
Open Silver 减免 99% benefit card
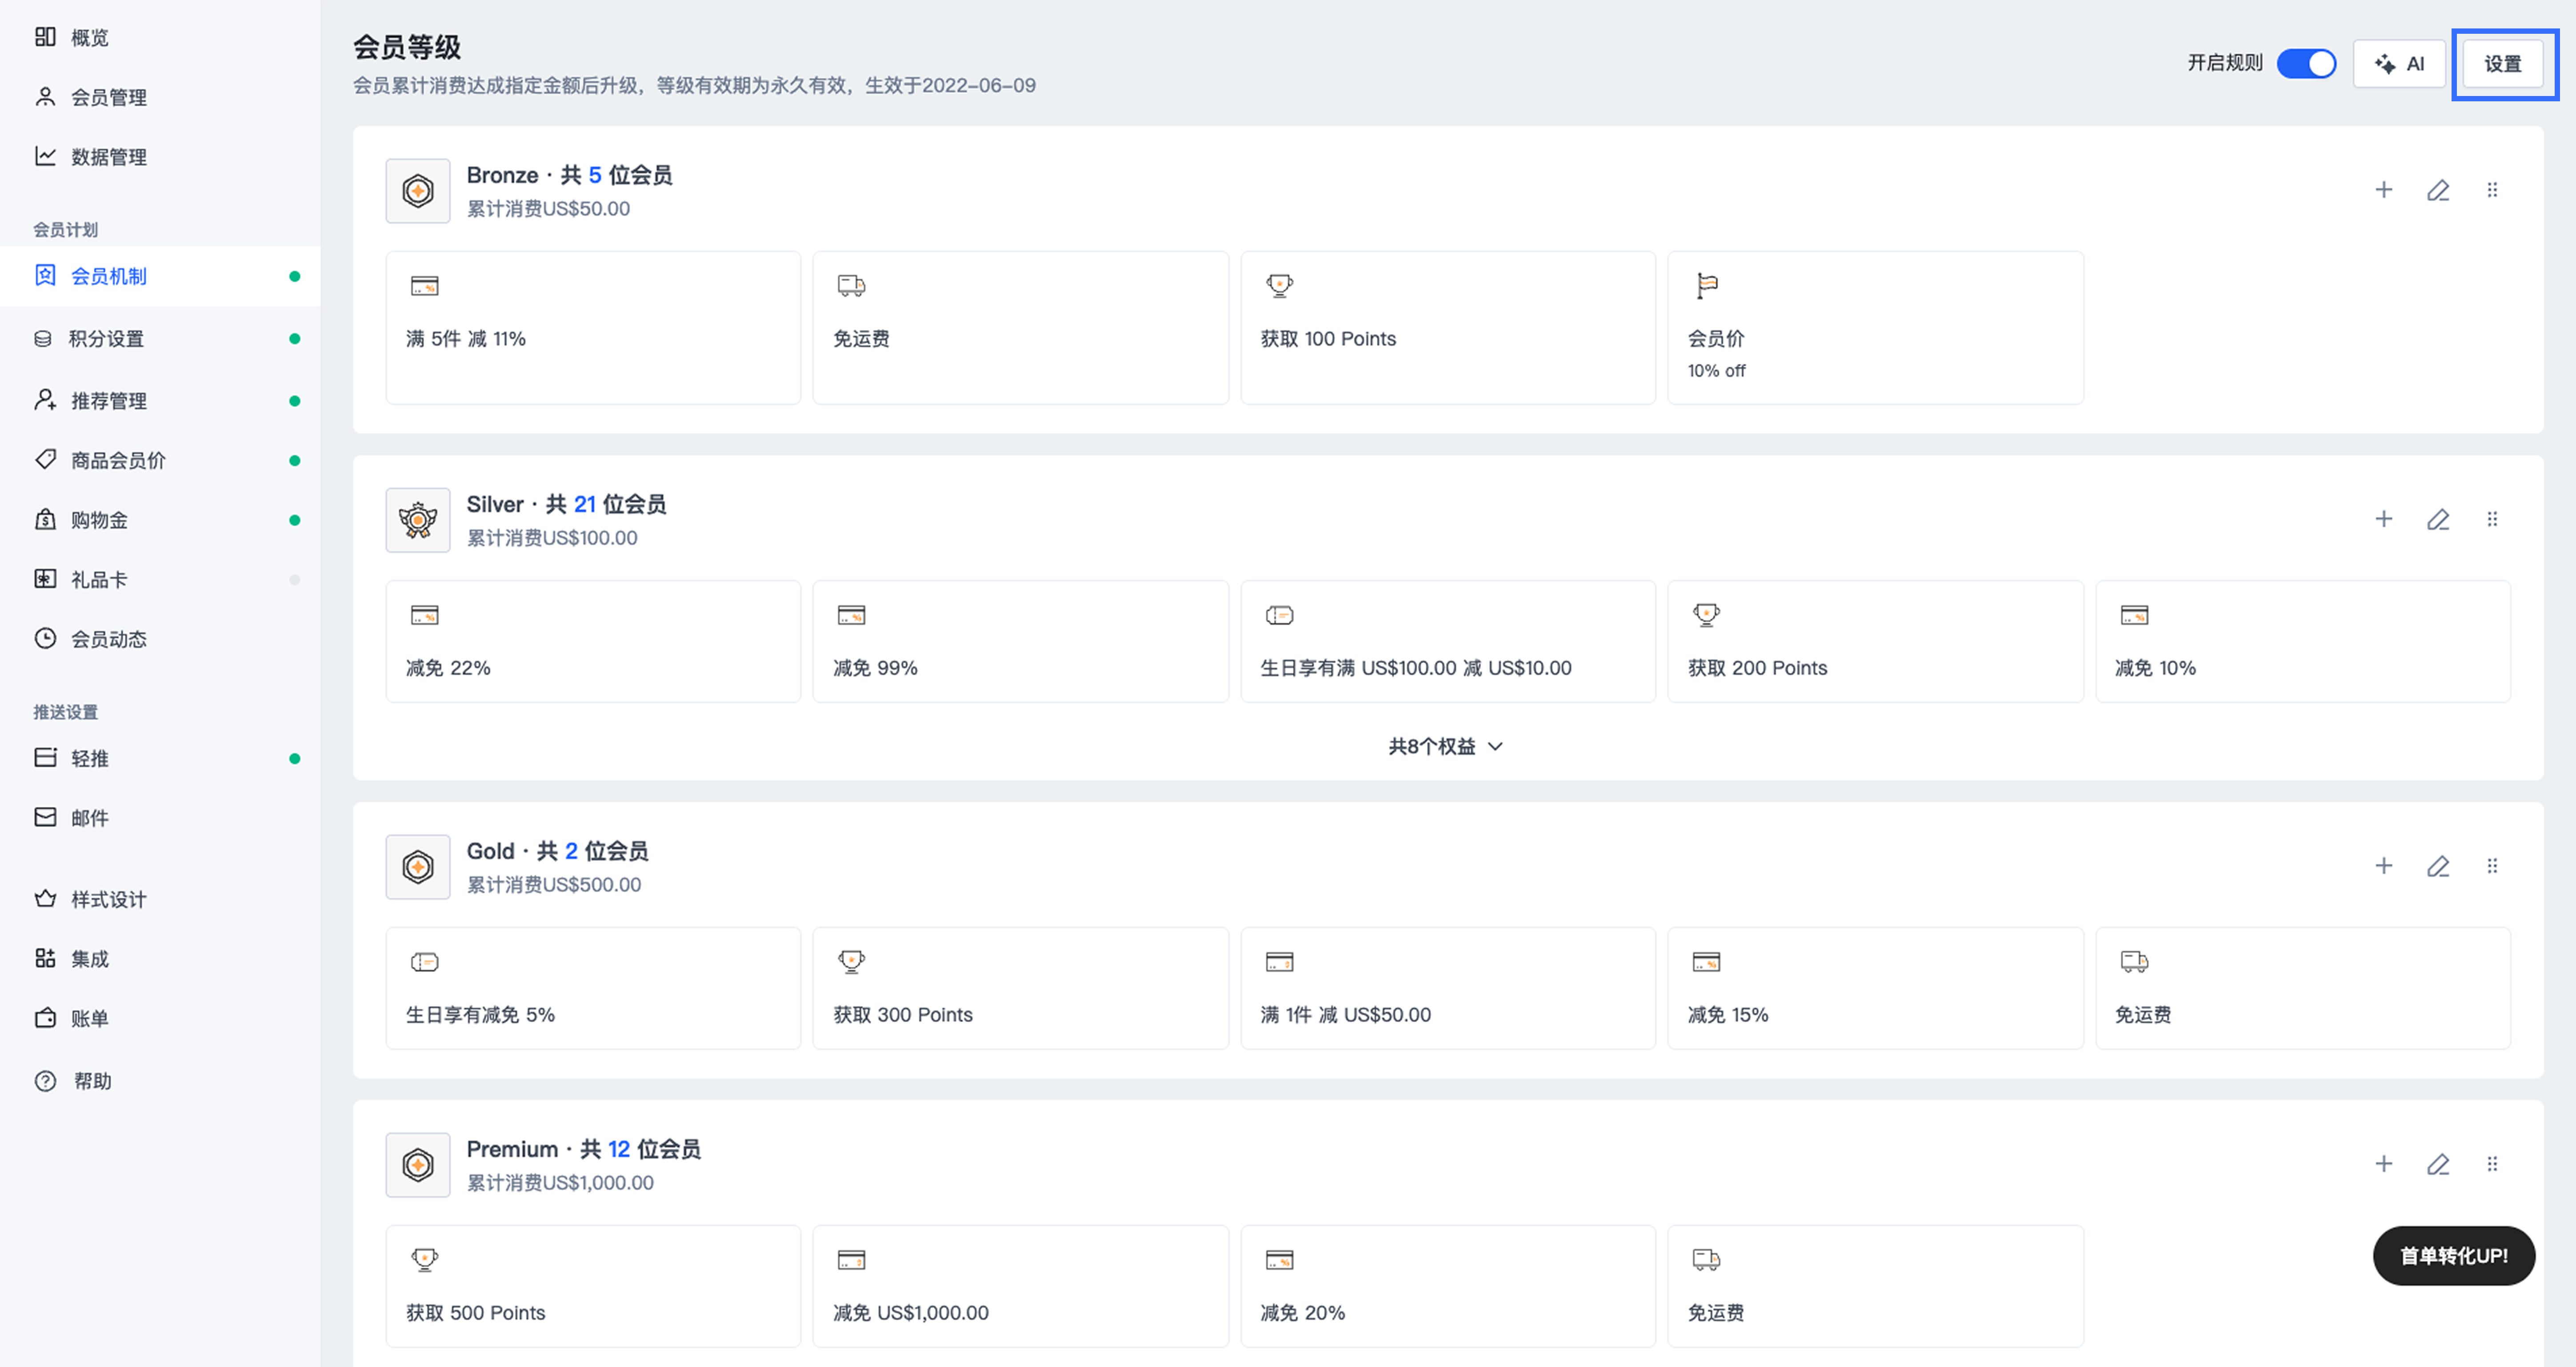(1020, 641)
